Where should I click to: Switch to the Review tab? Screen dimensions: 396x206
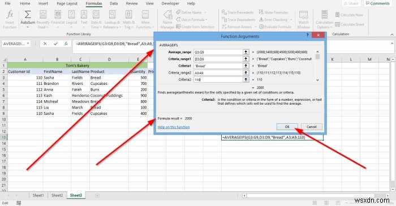(x=132, y=3)
